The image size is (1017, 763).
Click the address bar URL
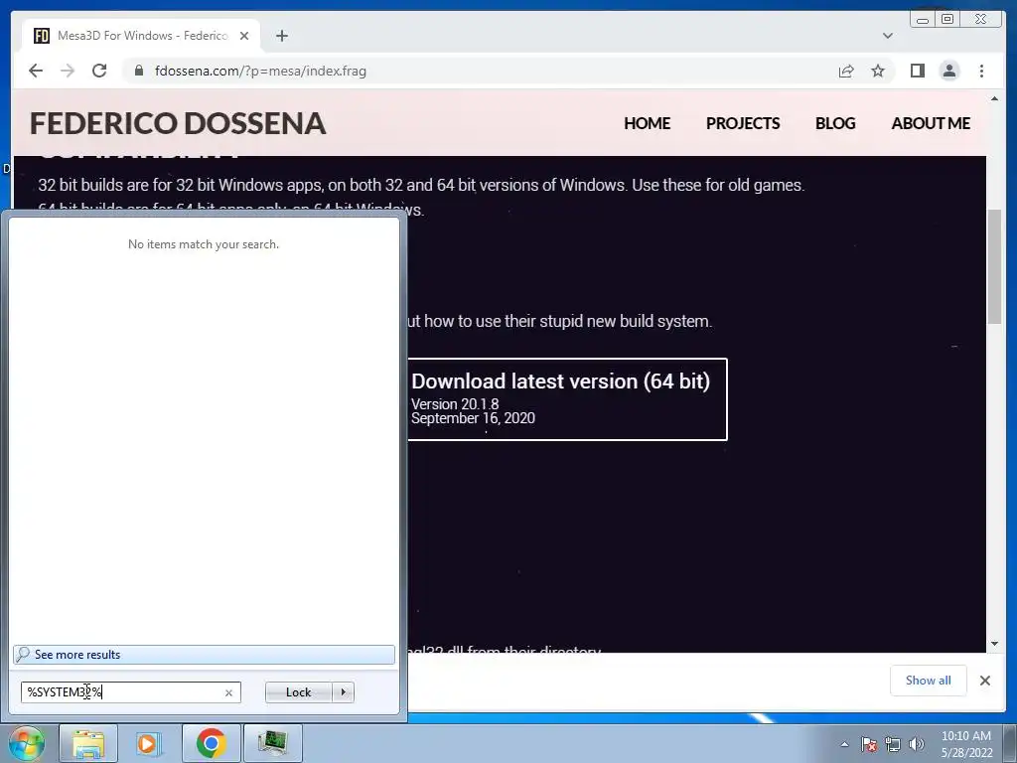coord(260,71)
